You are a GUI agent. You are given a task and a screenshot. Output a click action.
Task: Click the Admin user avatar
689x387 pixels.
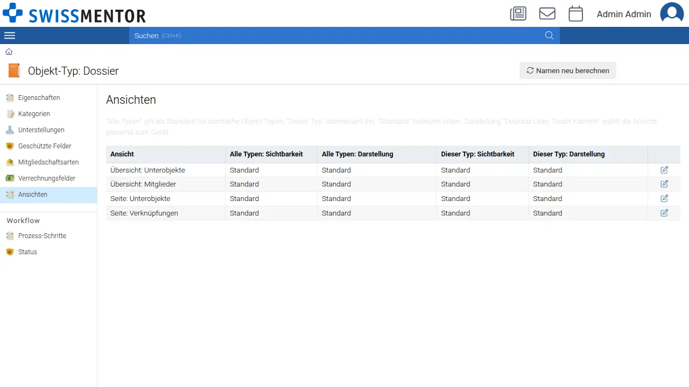672,13
